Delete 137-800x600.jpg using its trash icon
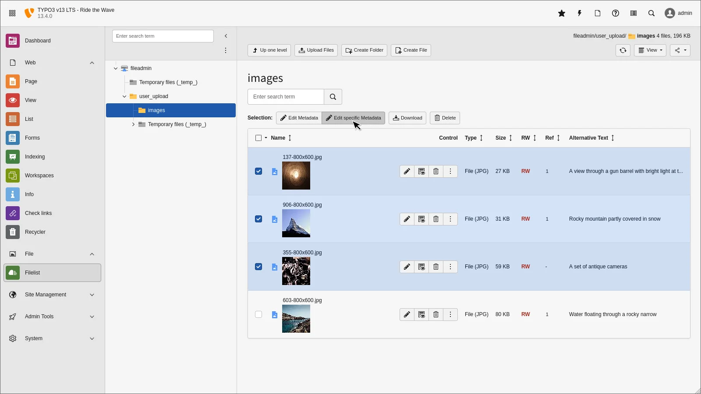Image resolution: width=701 pixels, height=394 pixels. point(435,171)
